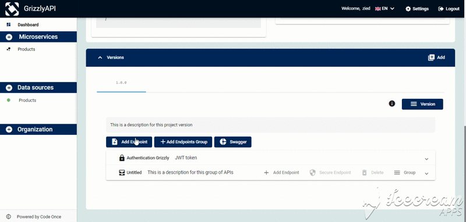Click Delete in the Untitled row
The image size is (466, 222).
(x=373, y=173)
